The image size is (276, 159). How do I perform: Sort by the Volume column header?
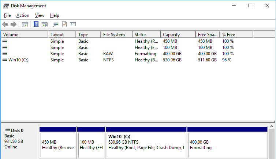coord(25,35)
